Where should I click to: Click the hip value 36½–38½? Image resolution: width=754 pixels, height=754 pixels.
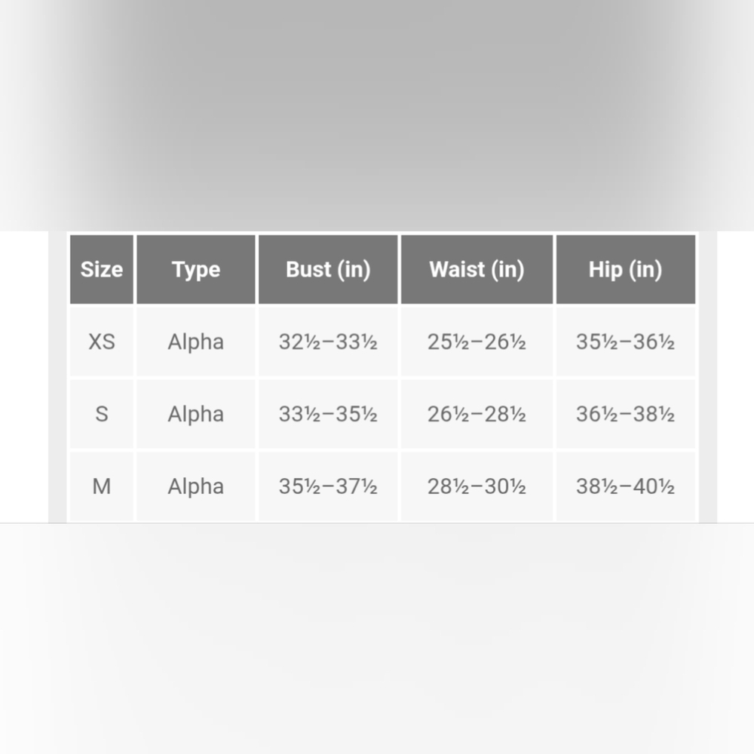click(626, 414)
